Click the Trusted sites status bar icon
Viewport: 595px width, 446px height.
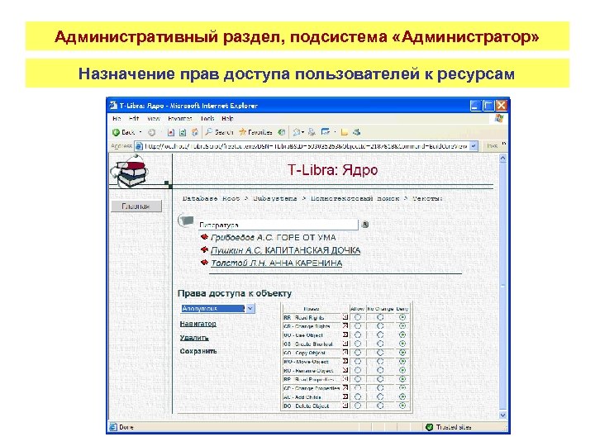pos(430,427)
